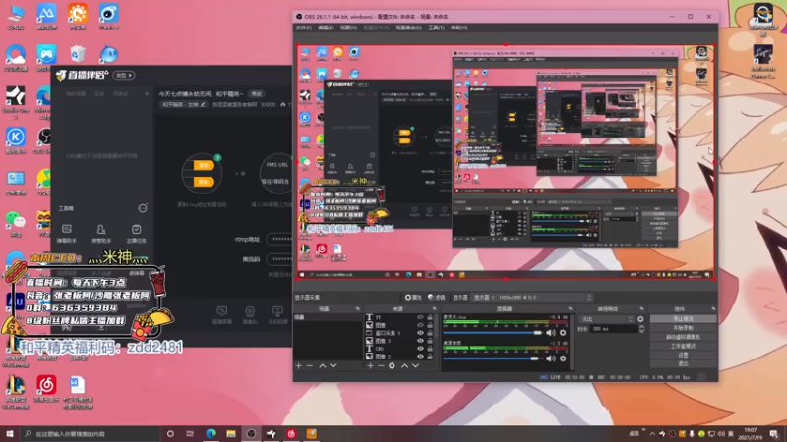Image resolution: width=787 pixels, height=442 pixels.
Task: Toggle visibility of 图像 source
Action: (420, 325)
